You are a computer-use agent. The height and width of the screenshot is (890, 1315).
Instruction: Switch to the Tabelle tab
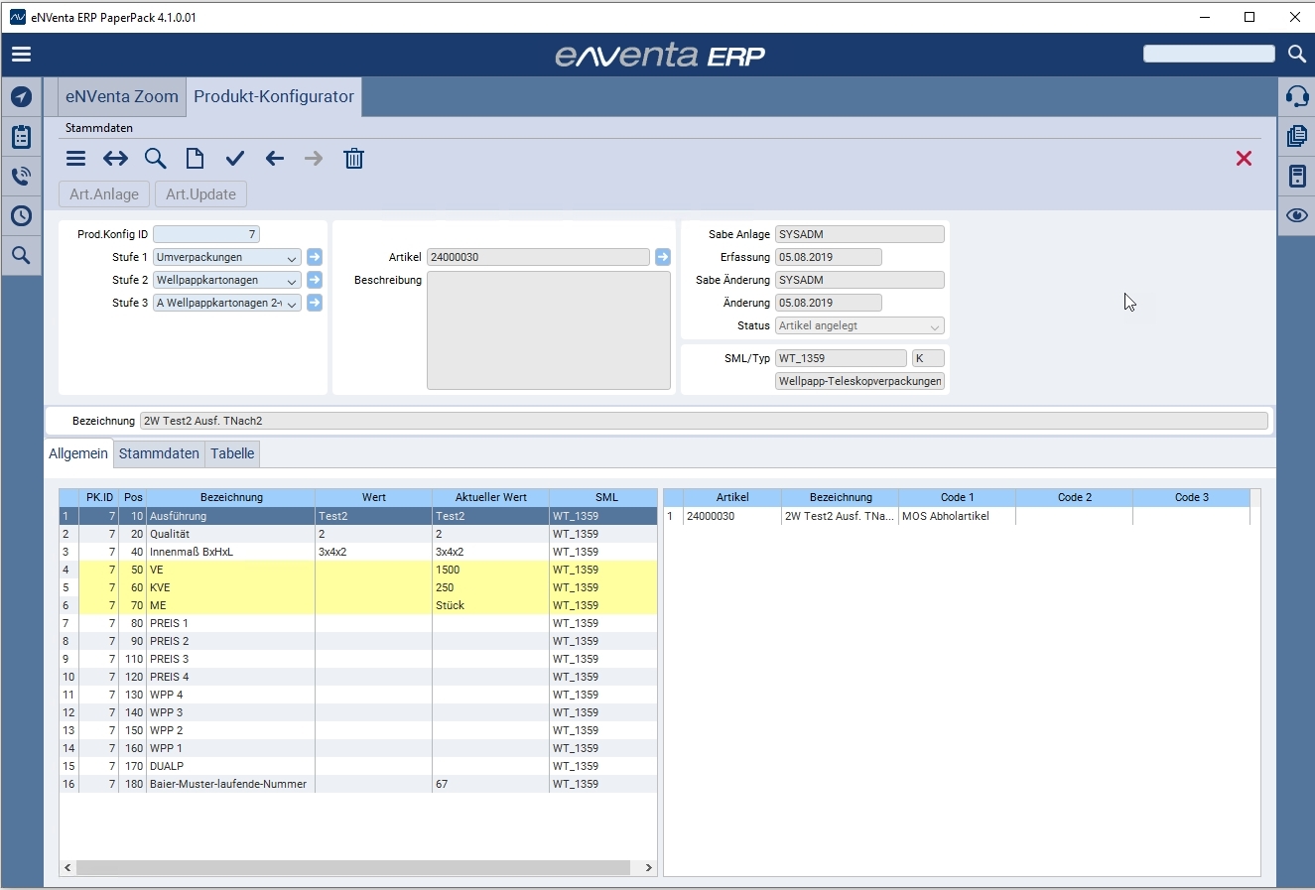232,453
